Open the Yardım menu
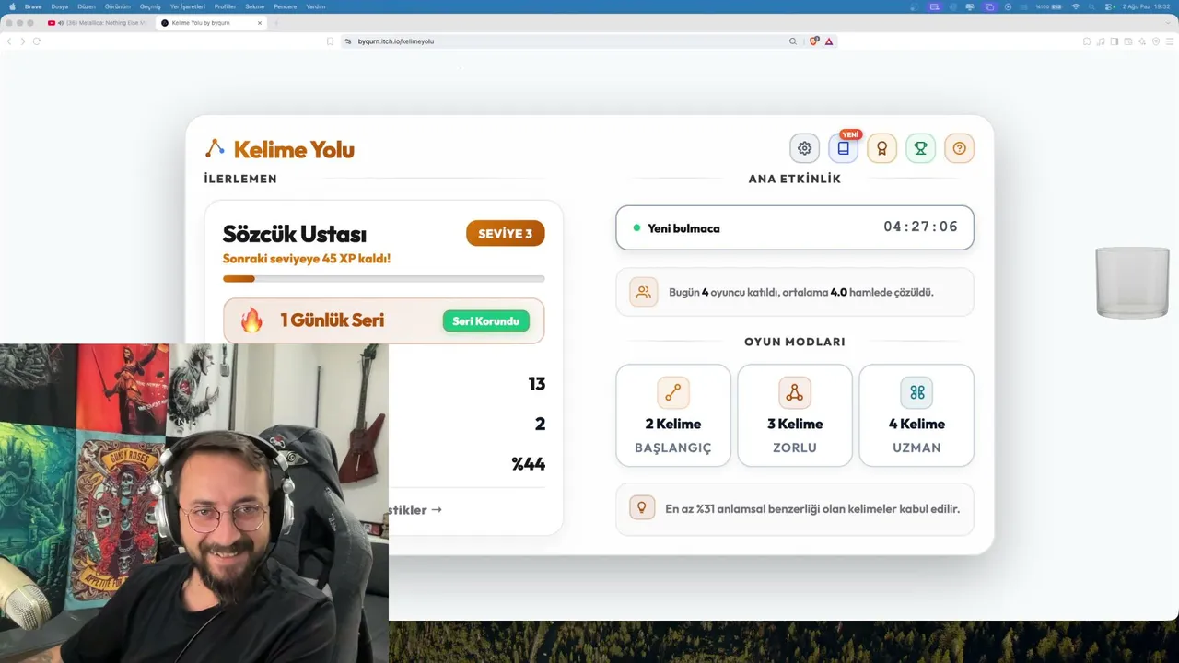Image resolution: width=1179 pixels, height=663 pixels. pyautogui.click(x=316, y=6)
